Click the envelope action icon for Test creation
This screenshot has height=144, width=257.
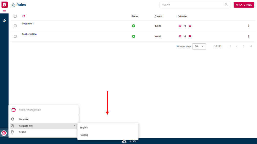pos(190,36)
